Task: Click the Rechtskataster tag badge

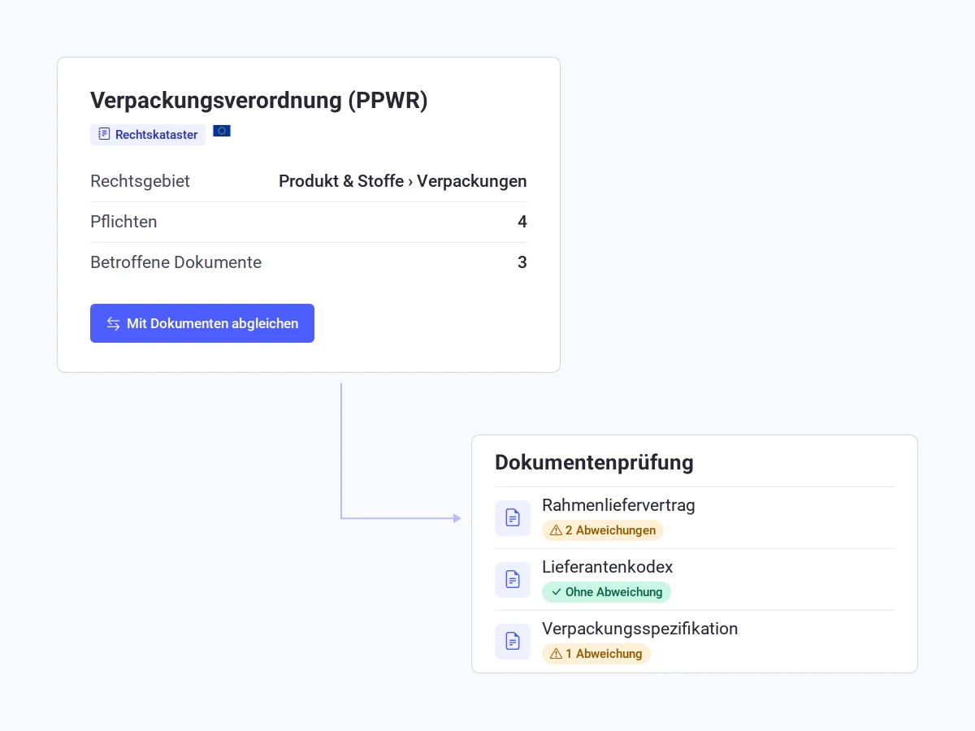Action: click(148, 135)
